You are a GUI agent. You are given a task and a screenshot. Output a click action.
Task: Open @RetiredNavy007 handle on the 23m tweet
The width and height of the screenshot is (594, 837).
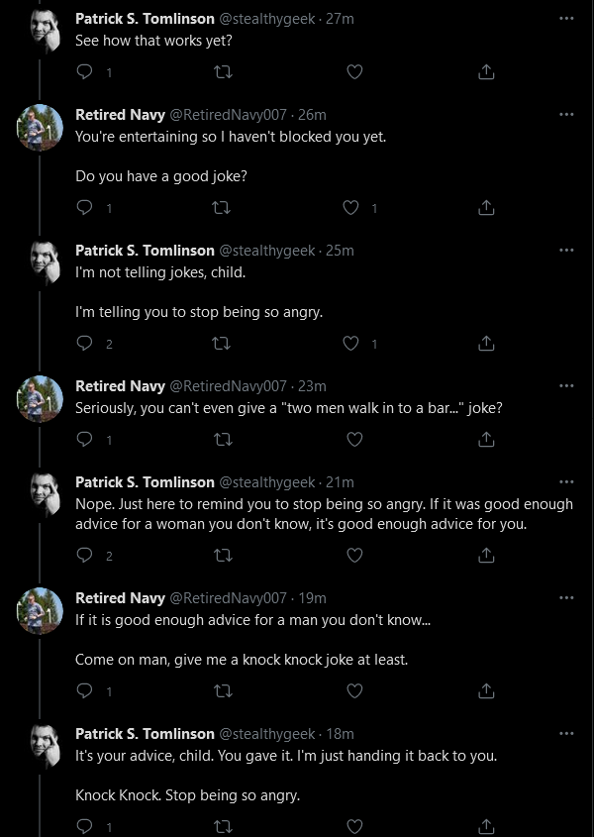(x=228, y=386)
